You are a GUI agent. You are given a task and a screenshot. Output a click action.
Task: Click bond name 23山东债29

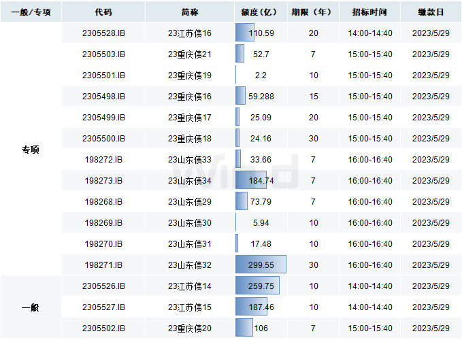(x=190, y=202)
